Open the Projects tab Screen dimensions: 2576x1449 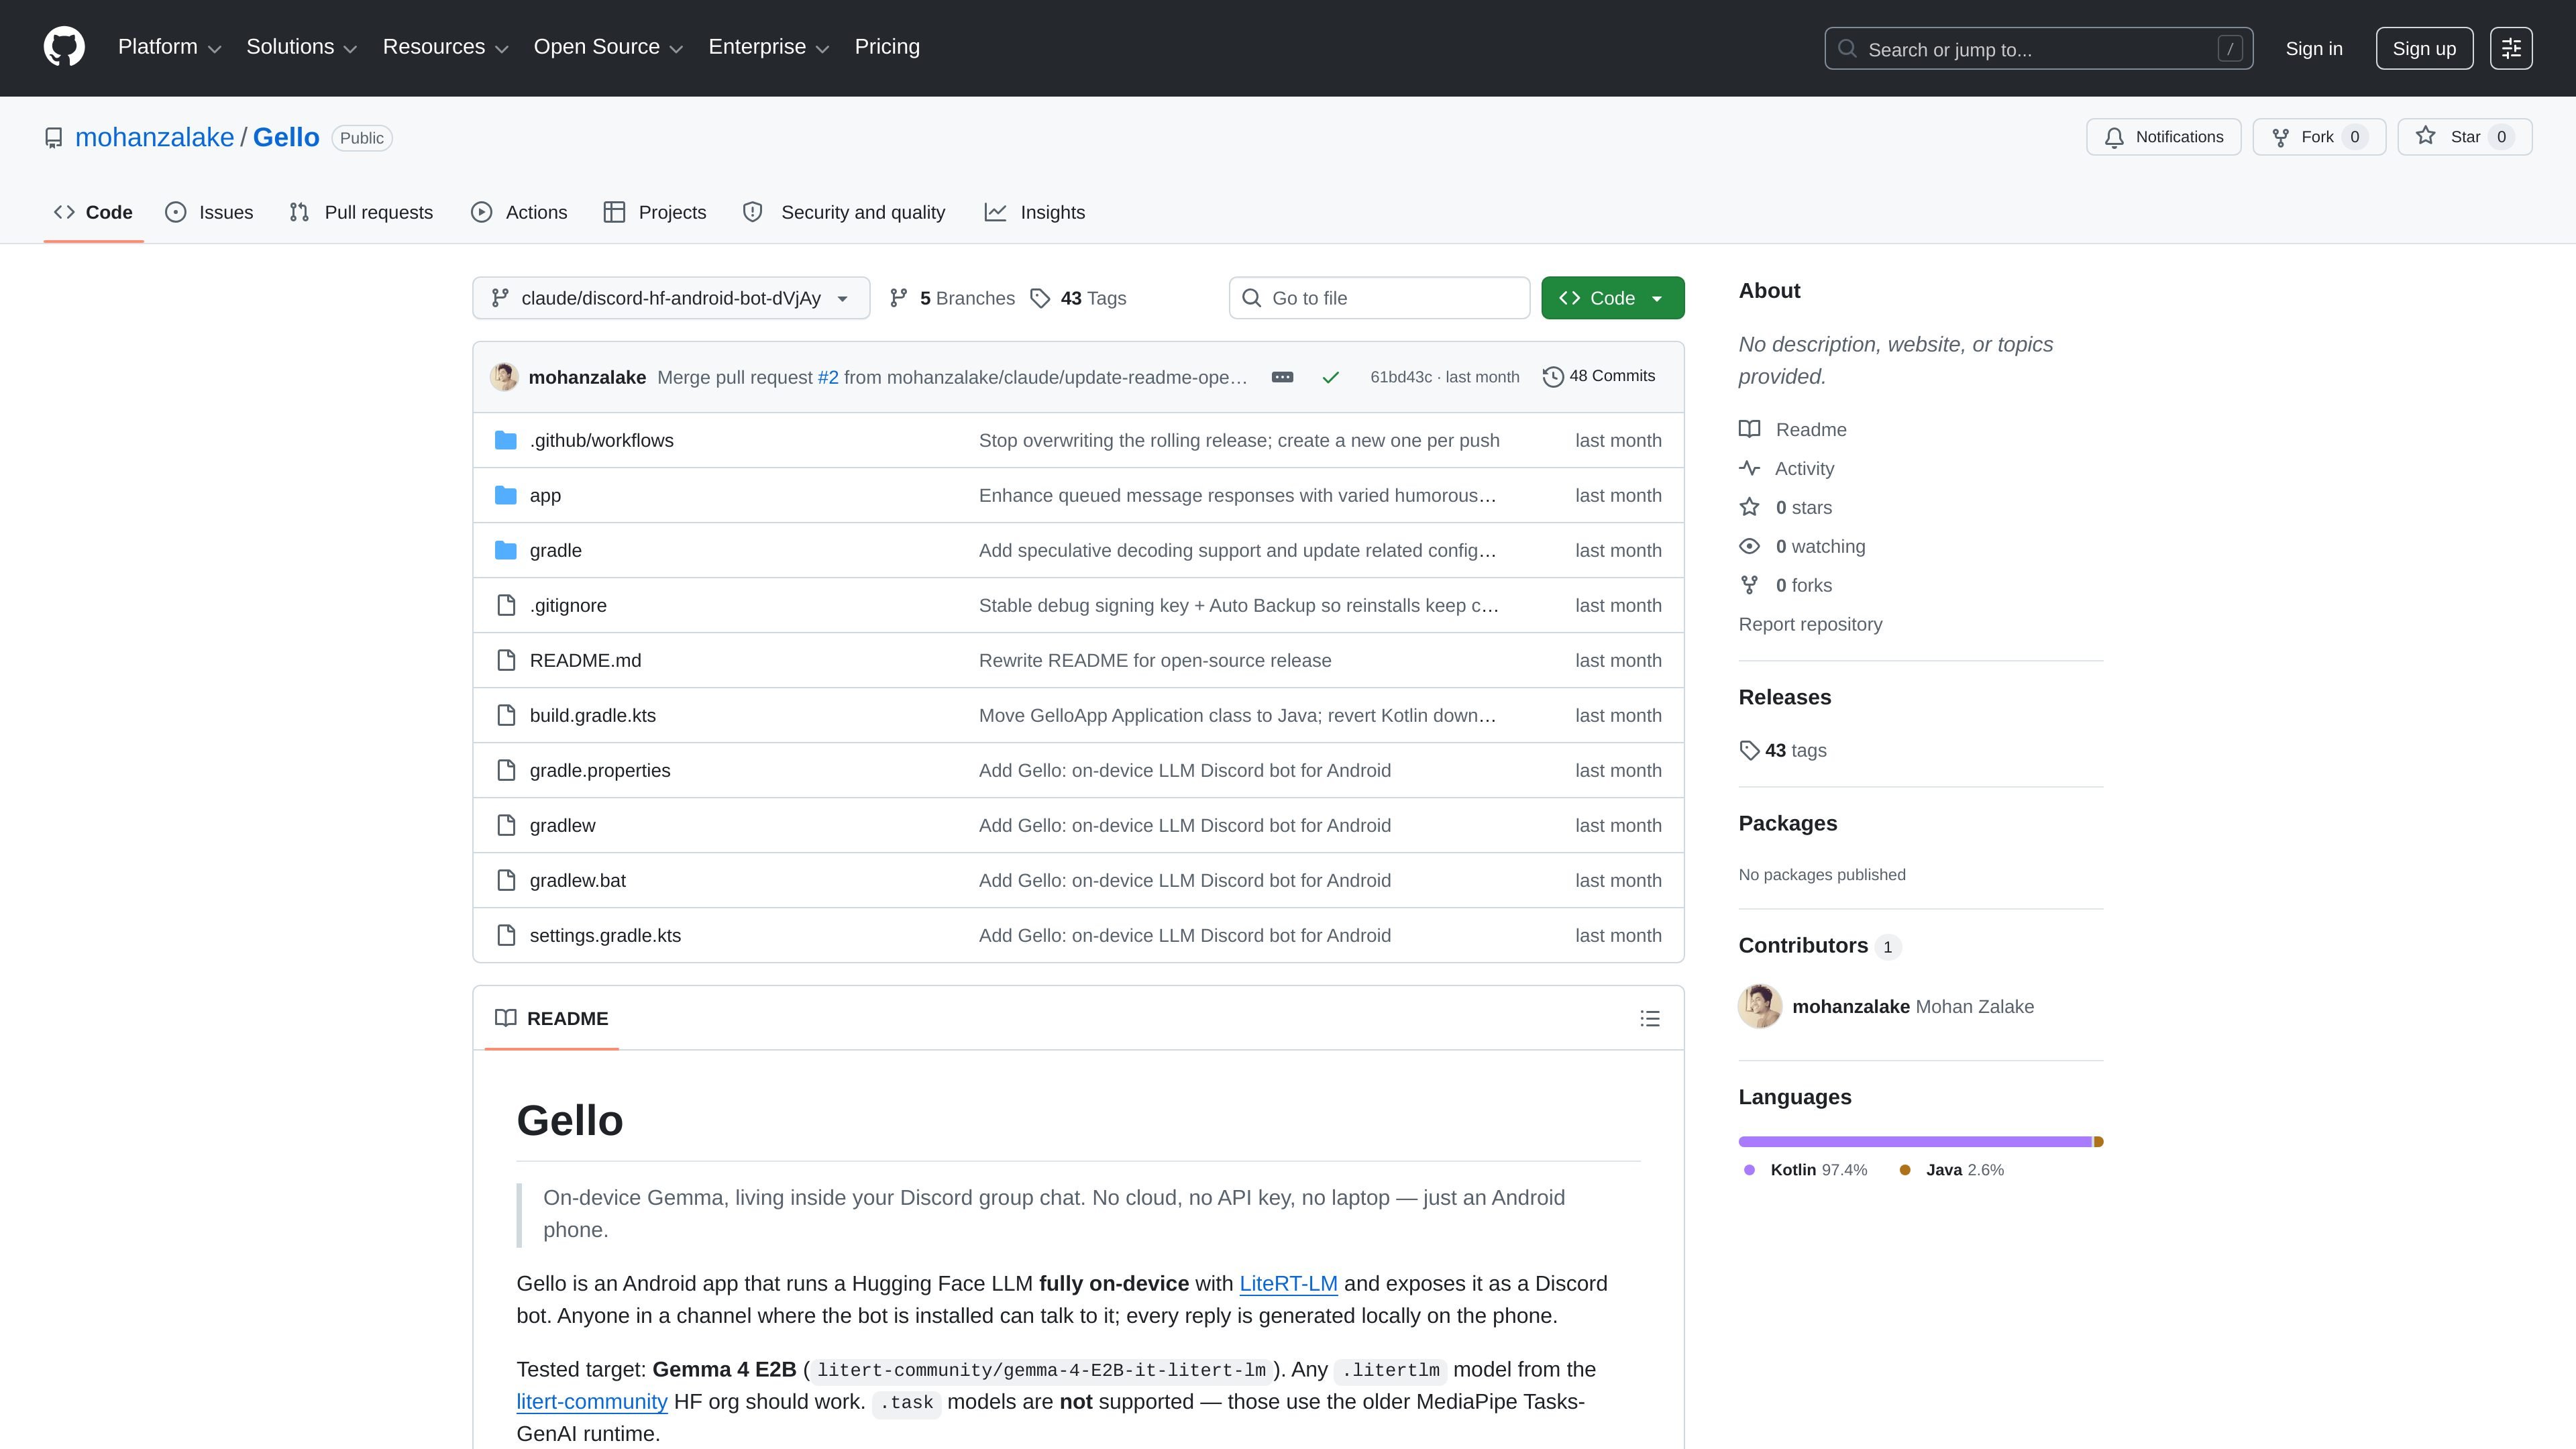[655, 212]
